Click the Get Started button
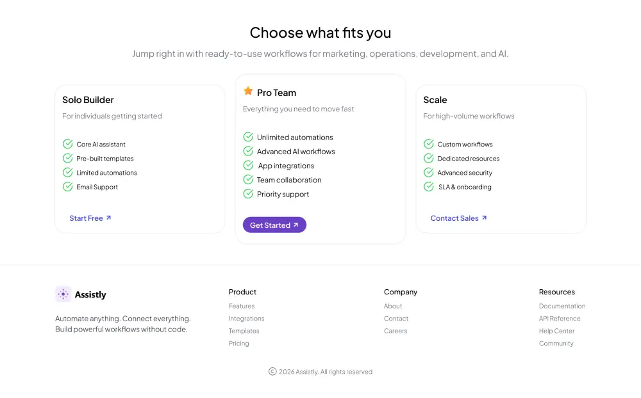This screenshot has height=398, width=641. (274, 225)
